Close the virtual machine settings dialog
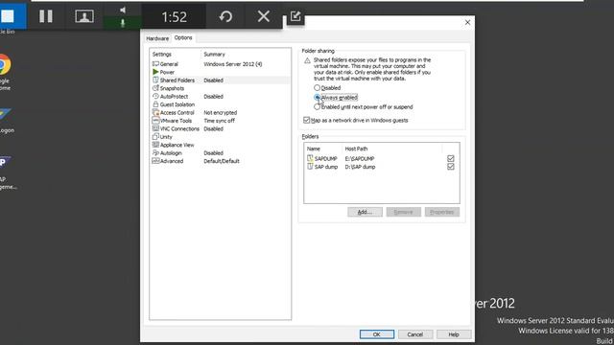614x345 pixels. pos(467,22)
